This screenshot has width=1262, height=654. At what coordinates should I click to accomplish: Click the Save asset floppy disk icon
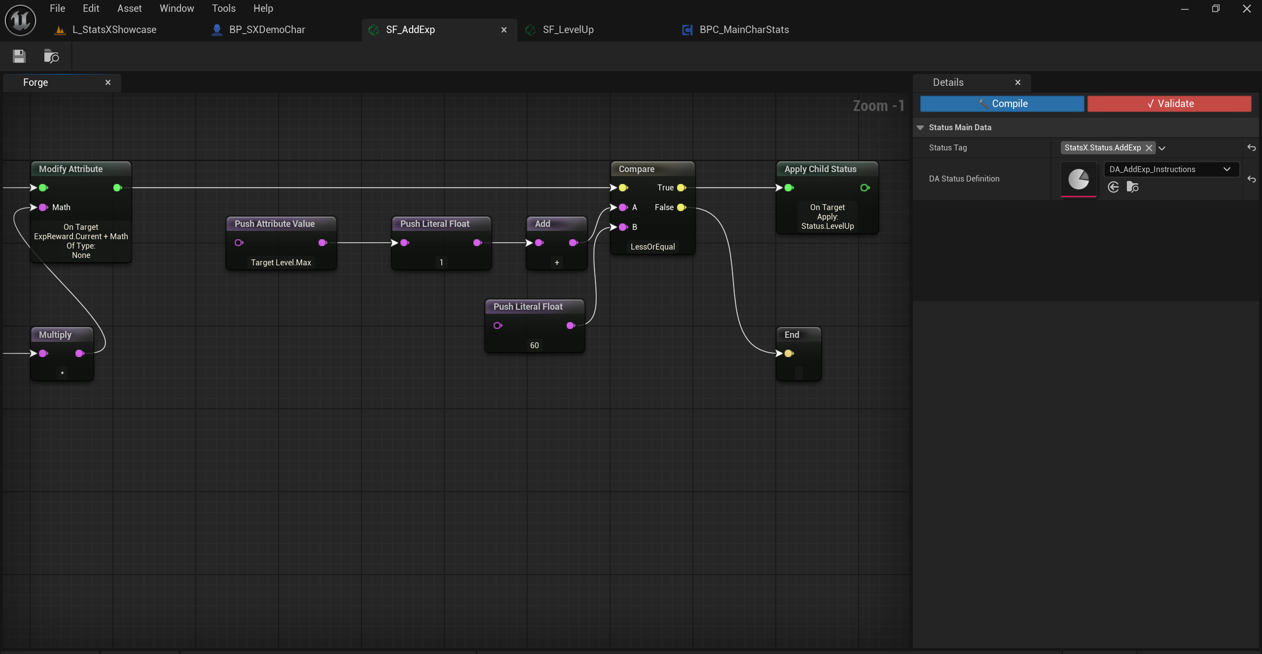[x=19, y=56]
